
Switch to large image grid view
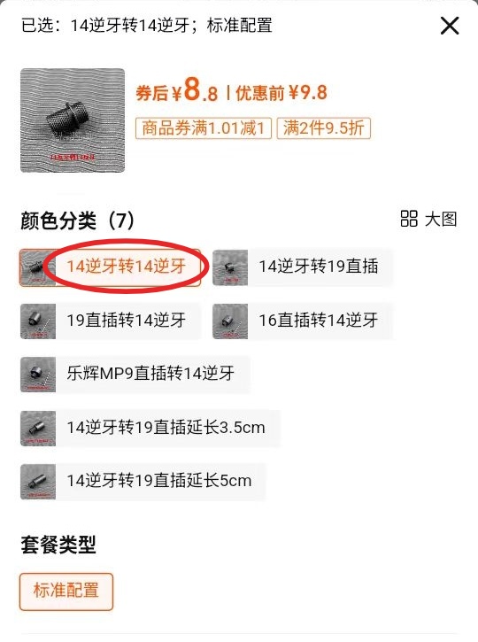pos(428,219)
